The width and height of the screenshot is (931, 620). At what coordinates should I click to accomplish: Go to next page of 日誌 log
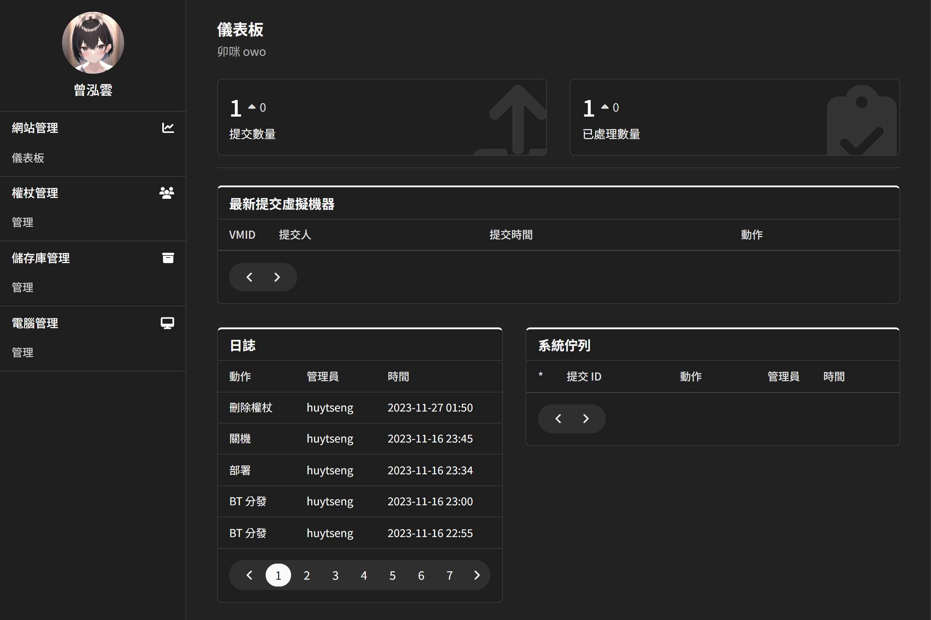tap(477, 575)
